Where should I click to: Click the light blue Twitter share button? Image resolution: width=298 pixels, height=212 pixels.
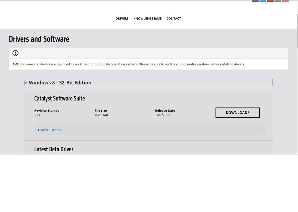tap(263, 1)
